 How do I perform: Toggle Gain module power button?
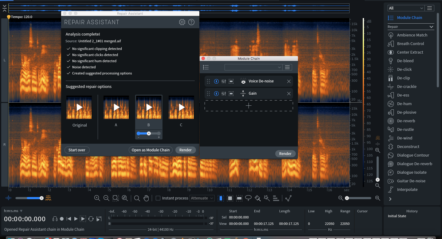(216, 93)
